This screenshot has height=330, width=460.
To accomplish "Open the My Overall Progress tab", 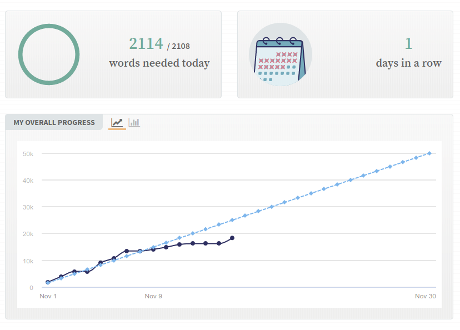I will pos(54,122).
